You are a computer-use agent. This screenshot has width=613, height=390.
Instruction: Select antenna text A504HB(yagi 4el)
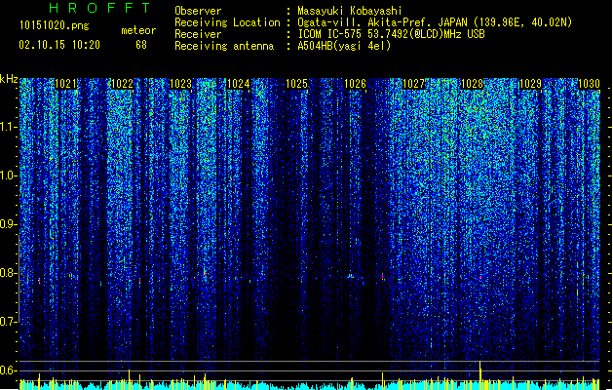[x=344, y=46]
